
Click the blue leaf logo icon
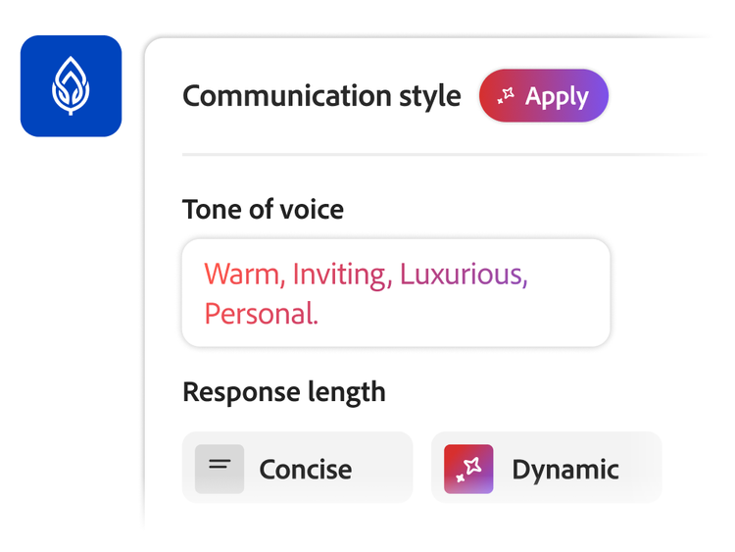click(x=71, y=86)
